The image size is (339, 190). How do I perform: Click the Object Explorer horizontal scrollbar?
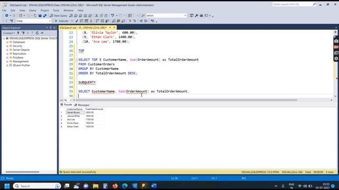pyautogui.click(x=22, y=172)
